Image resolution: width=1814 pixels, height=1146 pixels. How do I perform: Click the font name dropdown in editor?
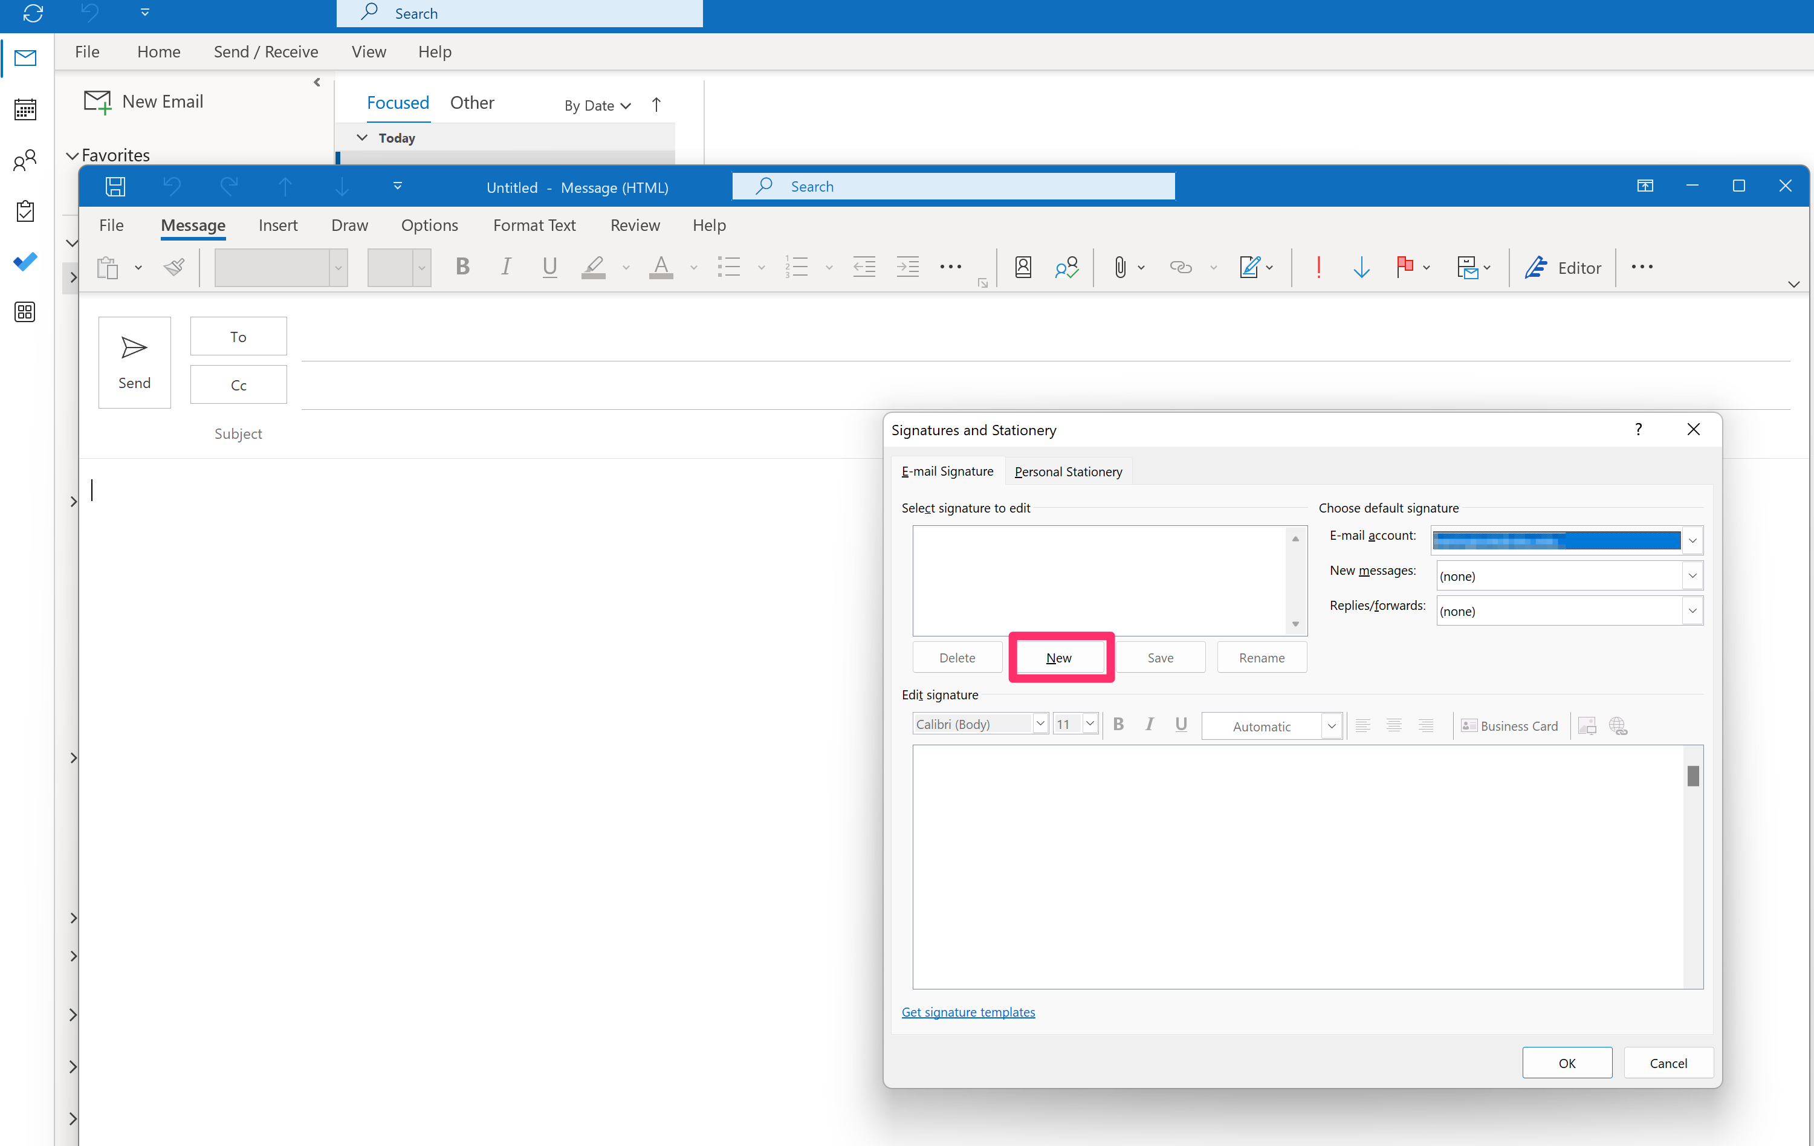[978, 725]
